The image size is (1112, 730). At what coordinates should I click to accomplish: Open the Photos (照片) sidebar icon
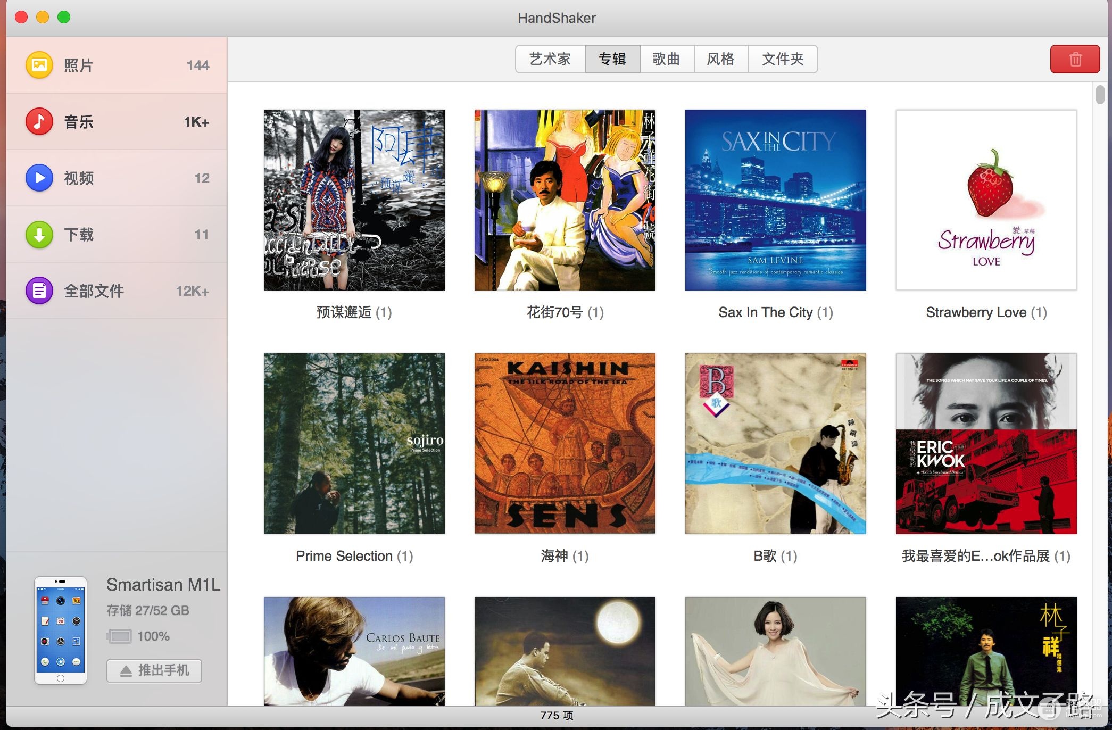[x=39, y=65]
